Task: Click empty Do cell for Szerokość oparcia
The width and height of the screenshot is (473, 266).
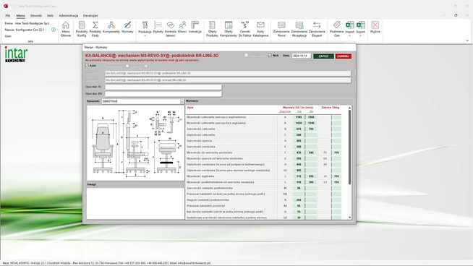Action: 311,141
